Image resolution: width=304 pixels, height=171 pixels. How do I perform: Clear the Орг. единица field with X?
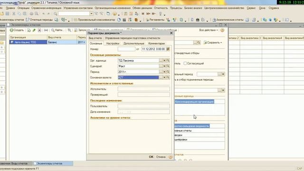pyautogui.click(x=164, y=60)
